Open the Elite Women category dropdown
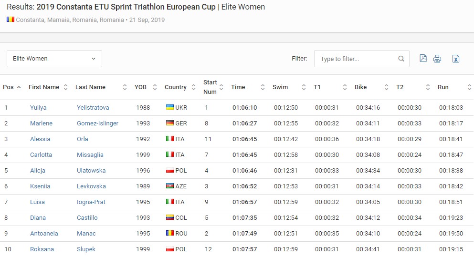Image resolution: width=474 pixels, height=257 pixels. tap(54, 59)
